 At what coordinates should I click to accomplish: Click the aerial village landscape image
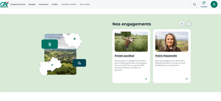60,54
